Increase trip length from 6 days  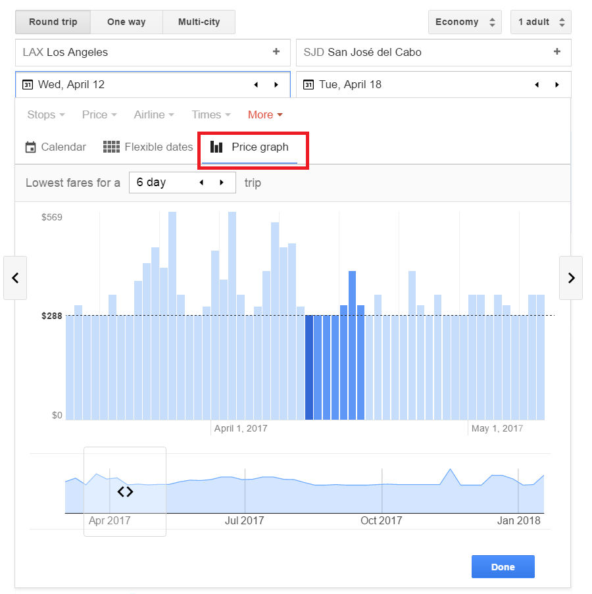(222, 182)
